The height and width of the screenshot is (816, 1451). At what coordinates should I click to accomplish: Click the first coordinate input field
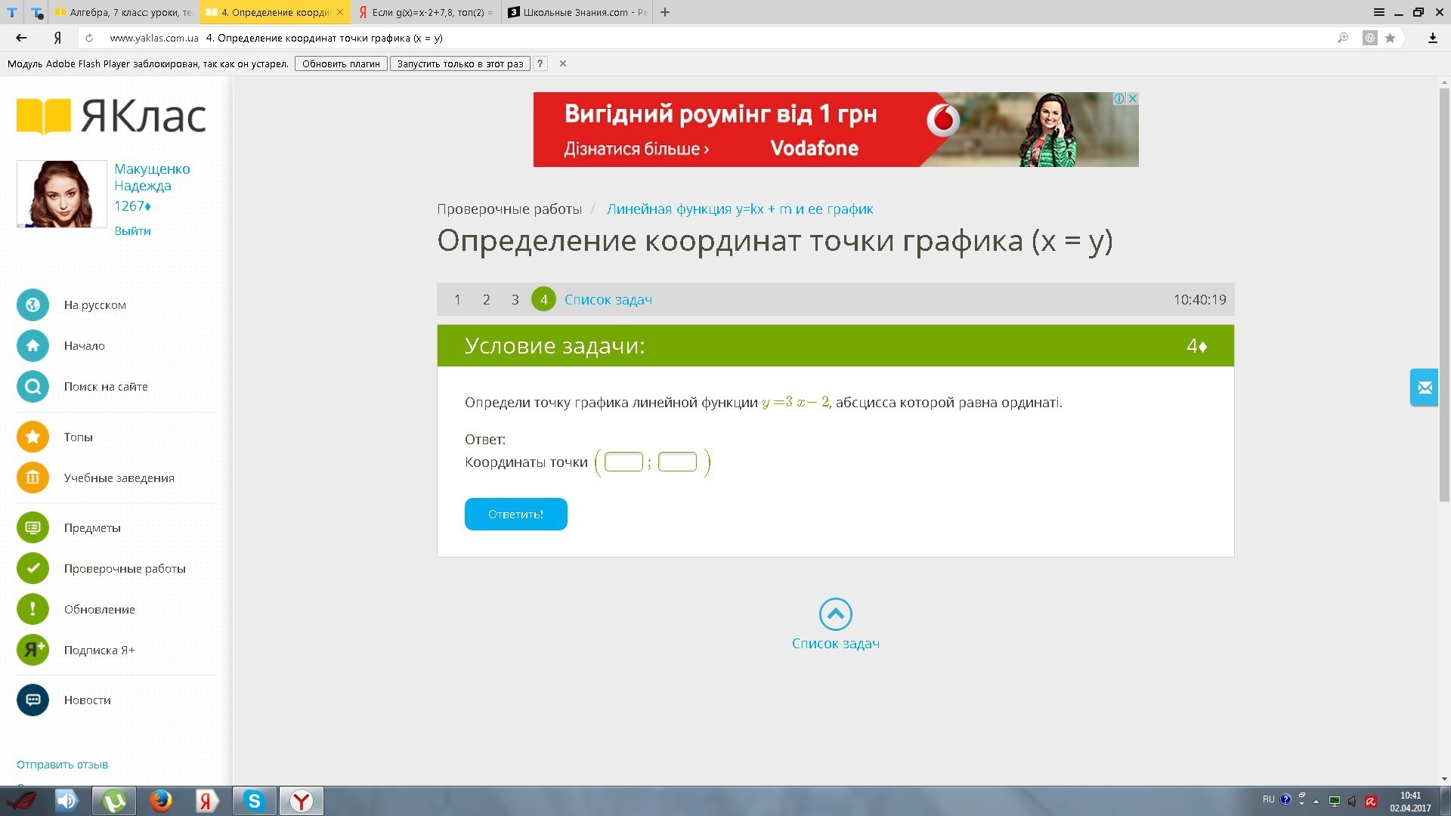coord(623,462)
